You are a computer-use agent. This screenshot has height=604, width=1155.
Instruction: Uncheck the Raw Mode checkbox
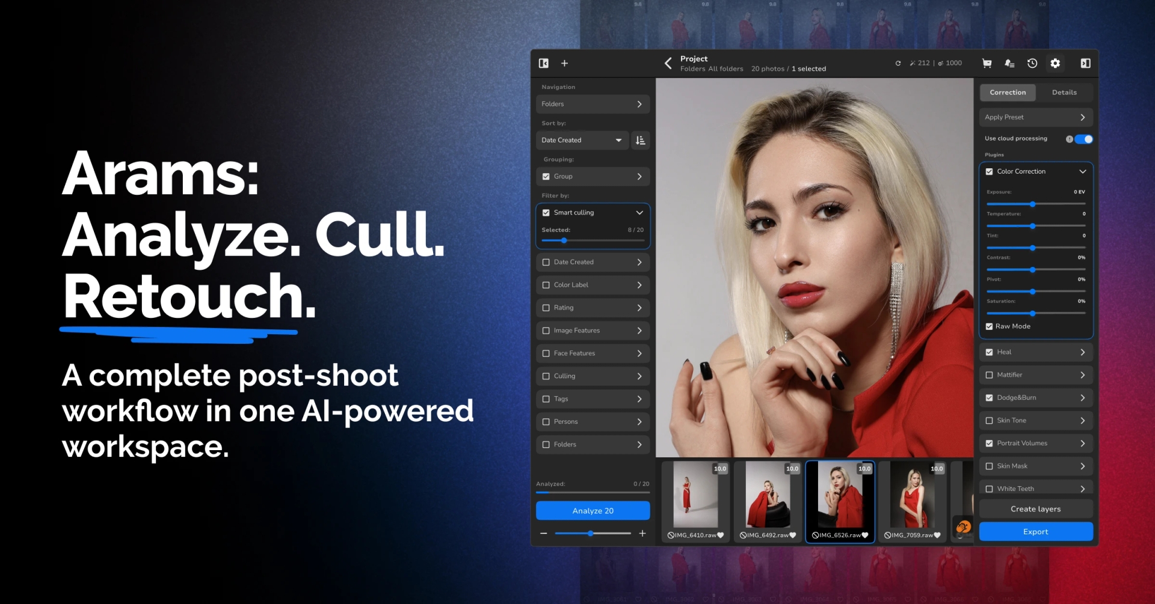pos(989,326)
